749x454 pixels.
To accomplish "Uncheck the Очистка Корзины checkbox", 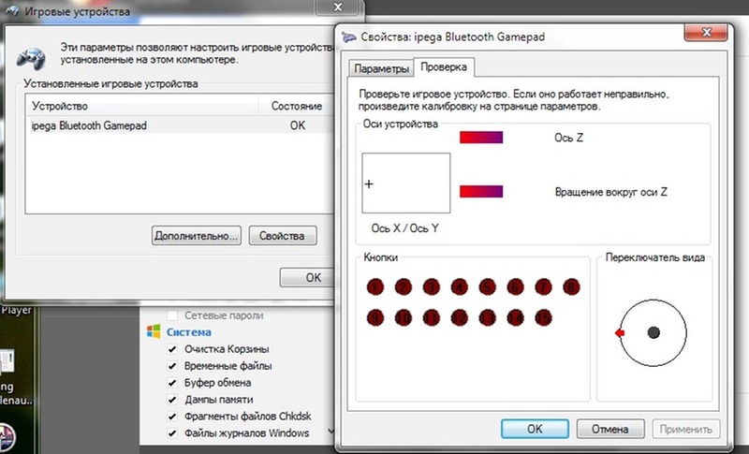I will click(x=171, y=349).
